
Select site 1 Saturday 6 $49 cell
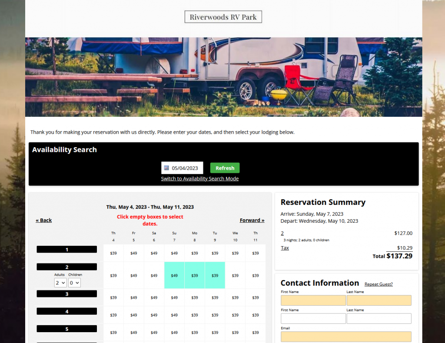pos(154,253)
